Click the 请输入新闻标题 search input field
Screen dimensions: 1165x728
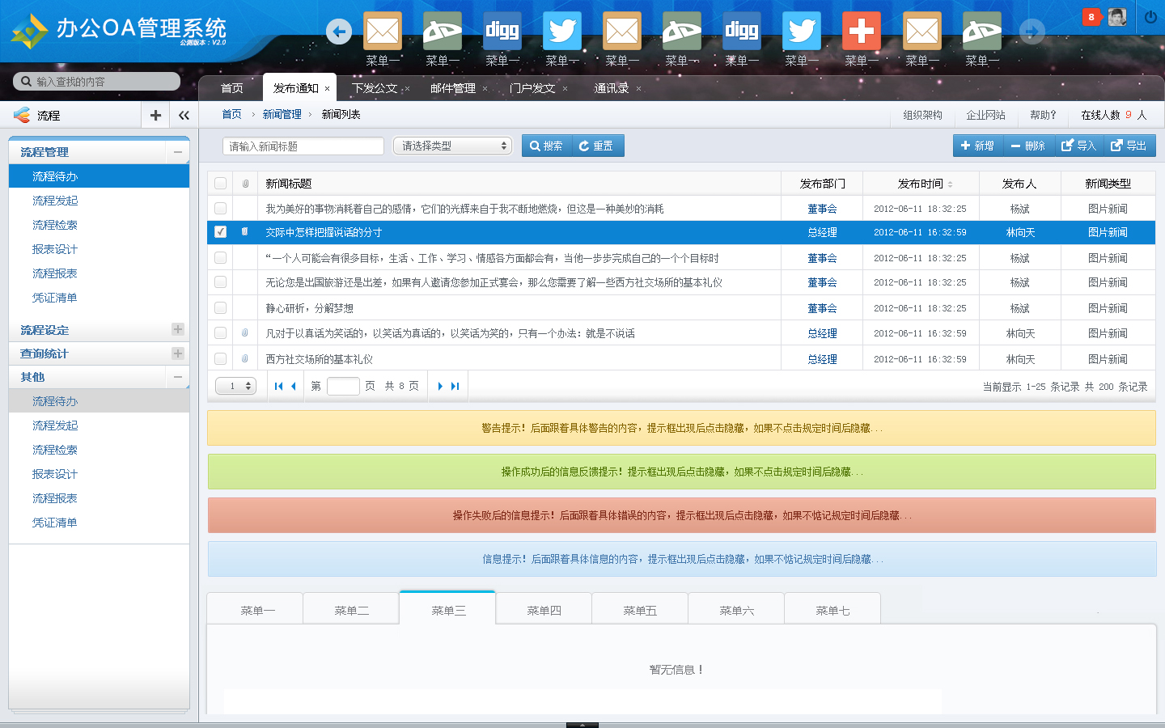tap(302, 146)
